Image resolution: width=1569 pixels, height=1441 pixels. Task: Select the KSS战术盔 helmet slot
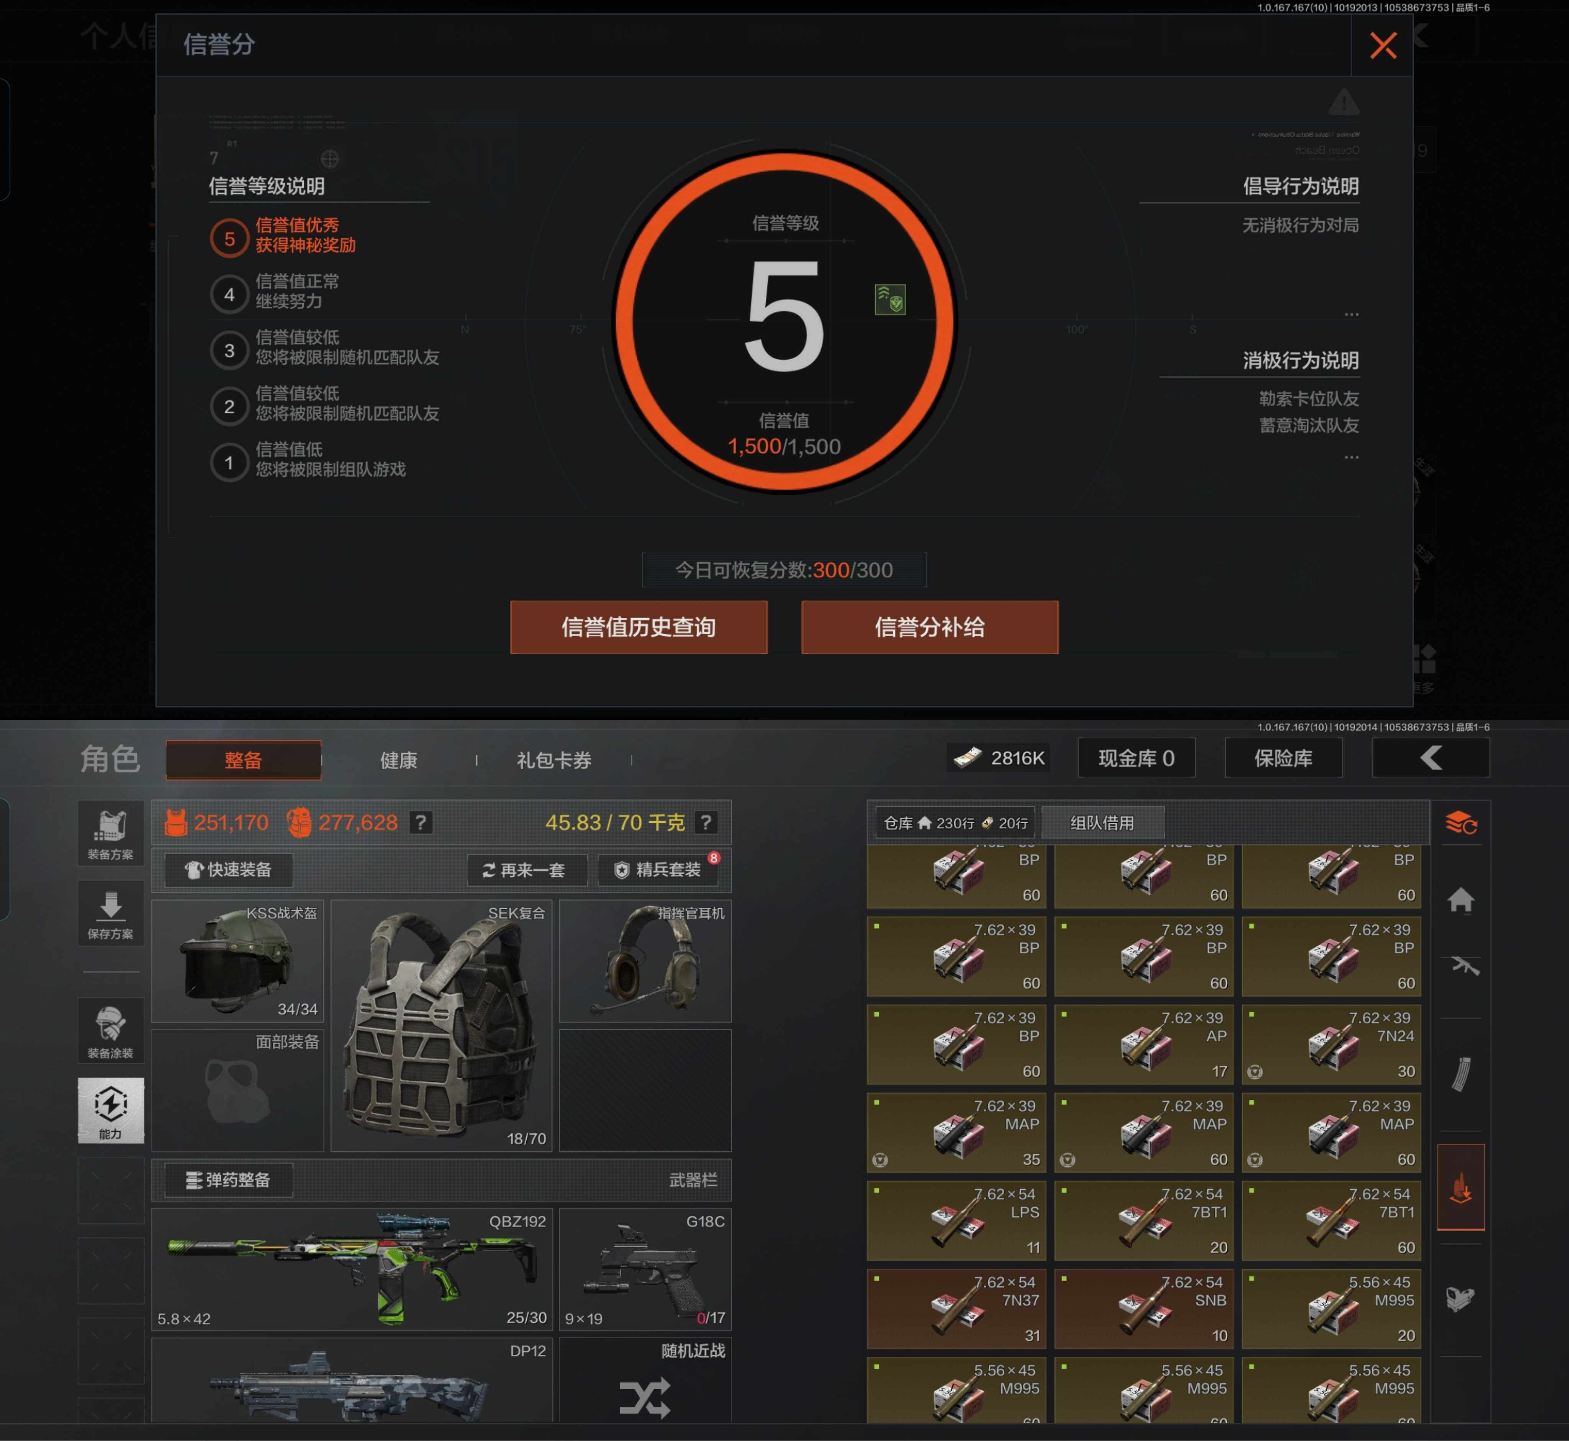pyautogui.click(x=237, y=961)
